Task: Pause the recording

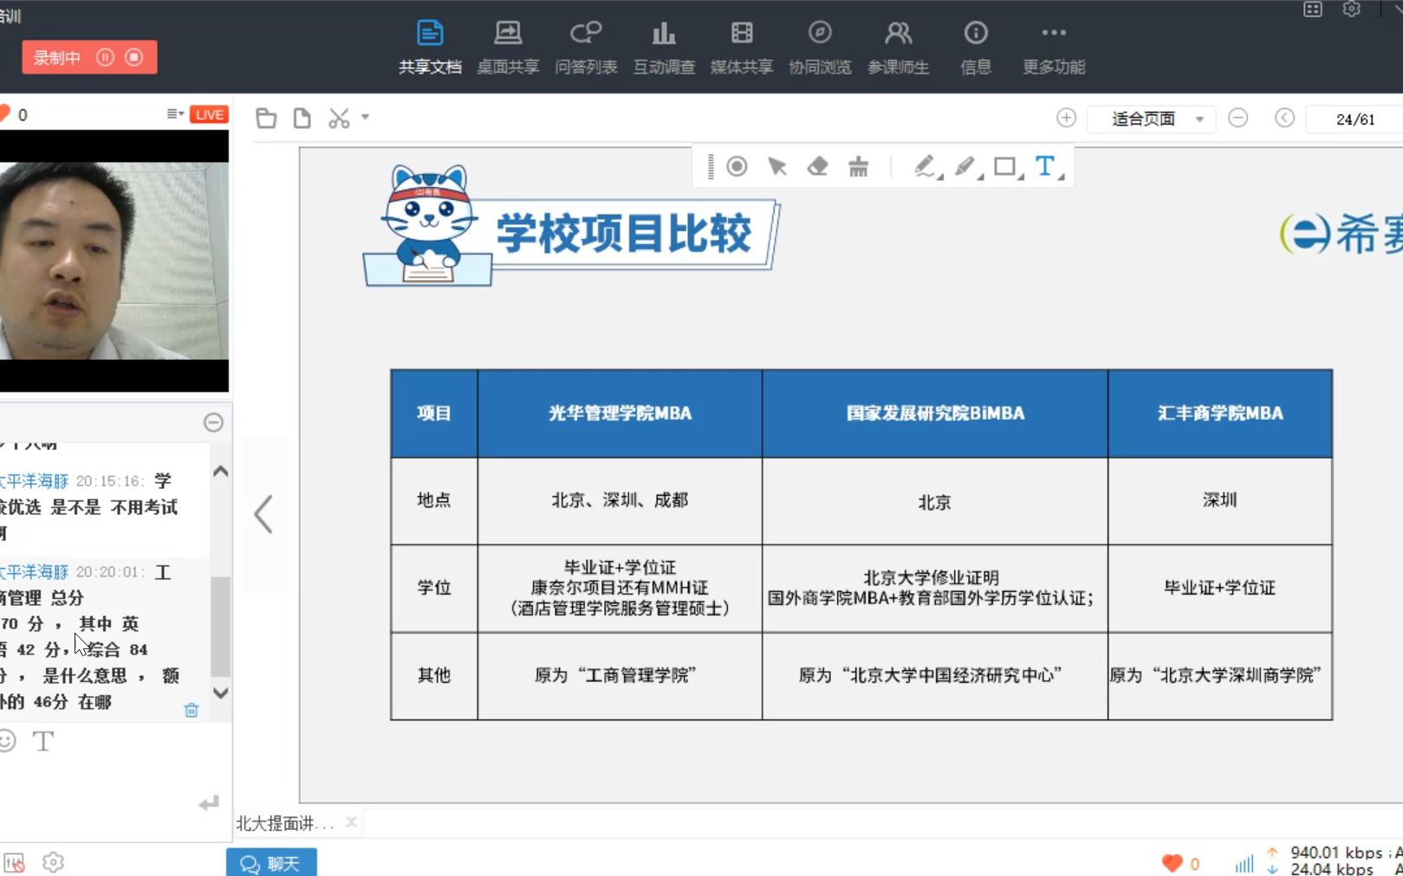Action: (x=105, y=57)
